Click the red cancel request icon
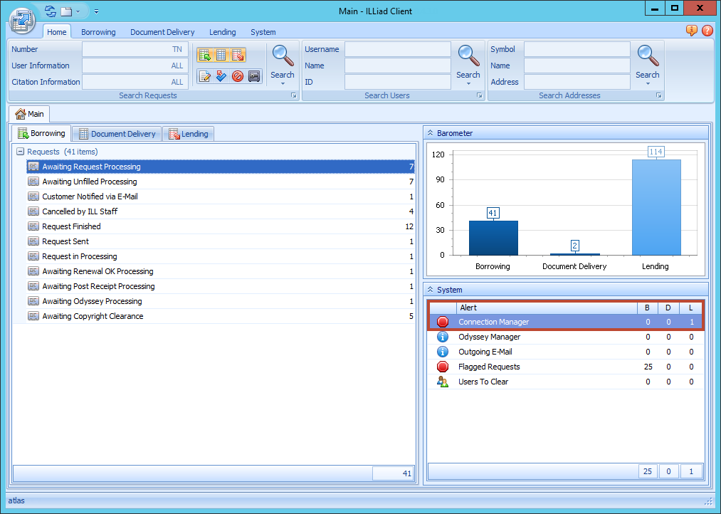 point(237,76)
